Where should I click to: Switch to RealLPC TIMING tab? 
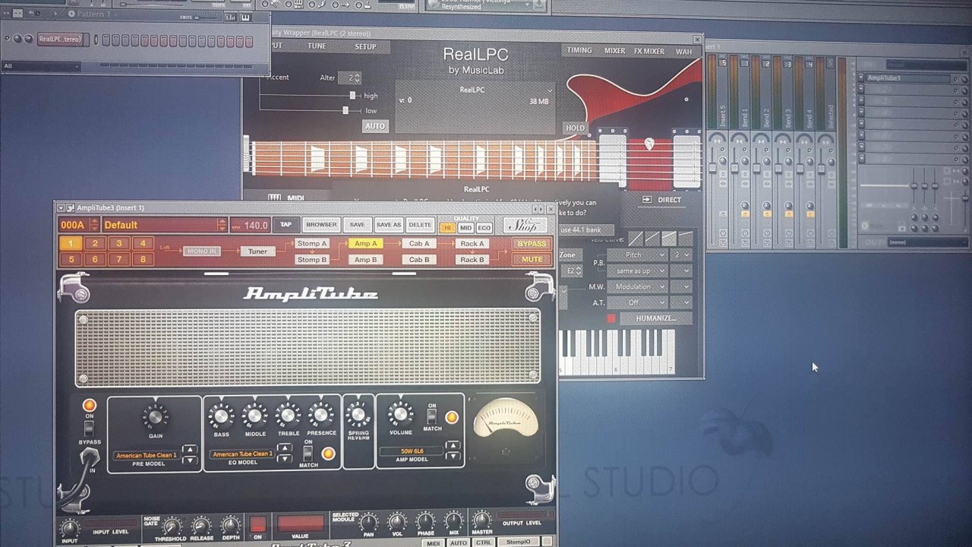point(579,51)
